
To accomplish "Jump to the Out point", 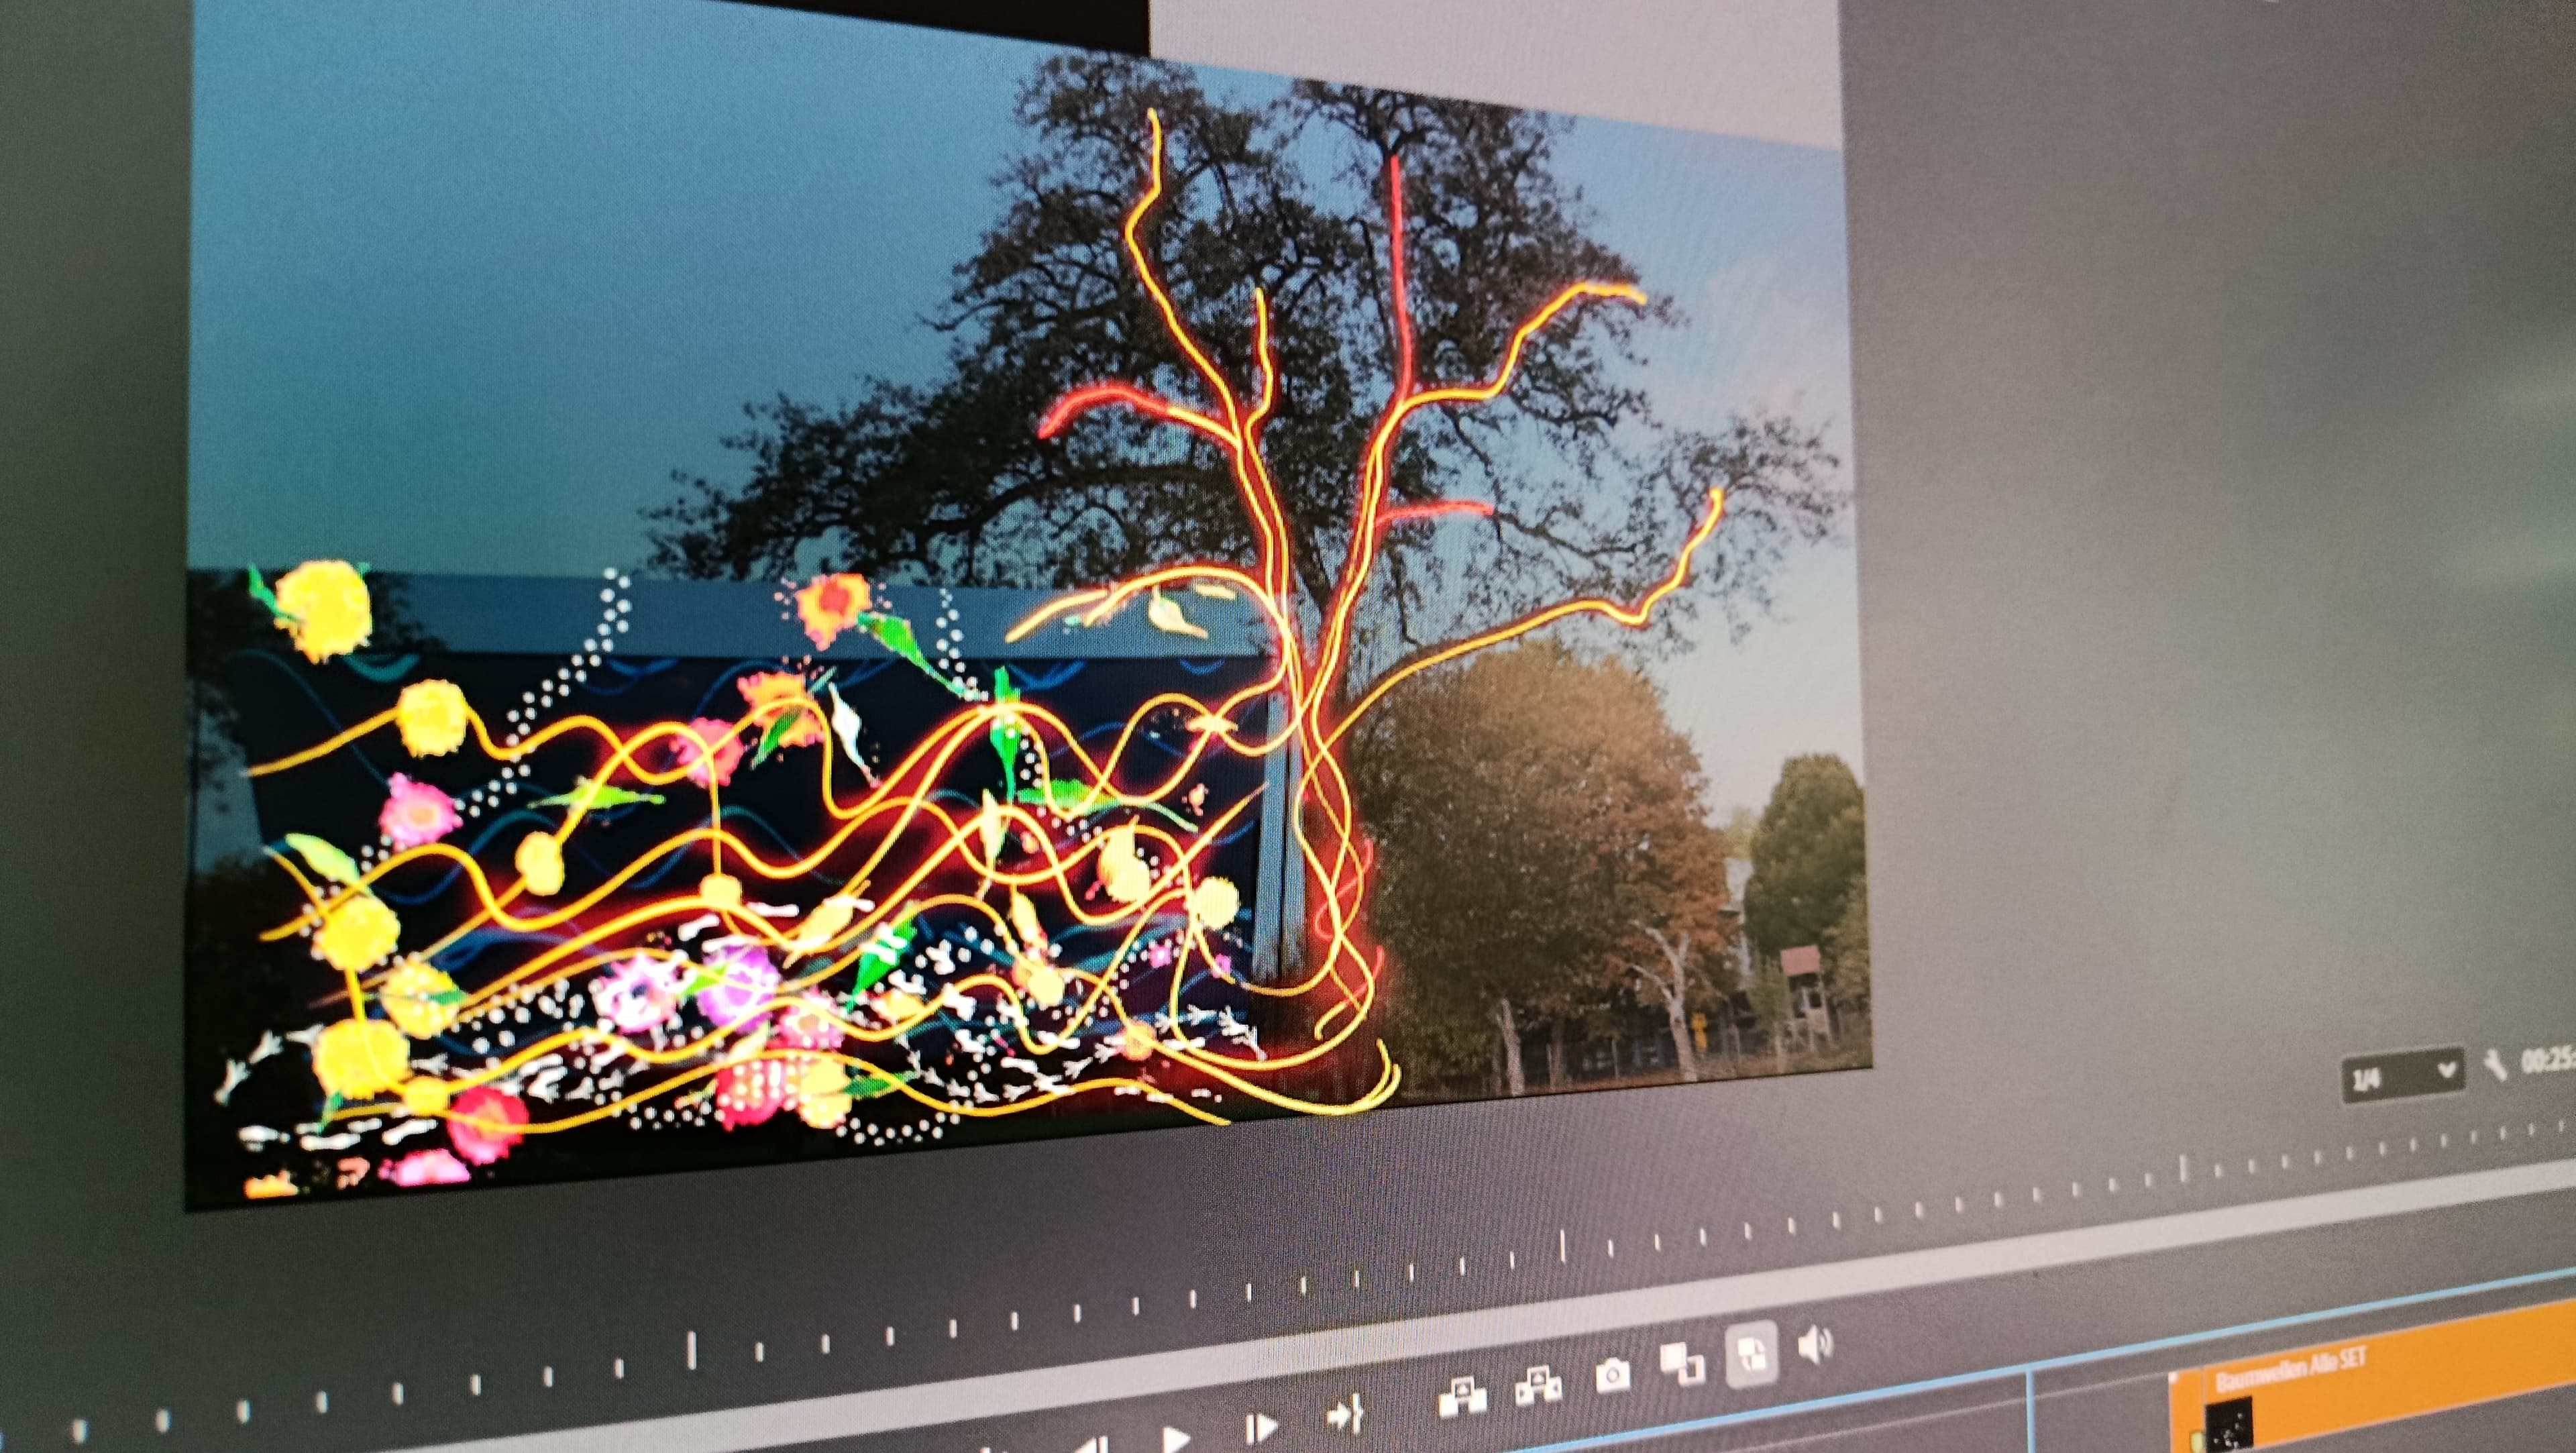I will pos(1344,1414).
